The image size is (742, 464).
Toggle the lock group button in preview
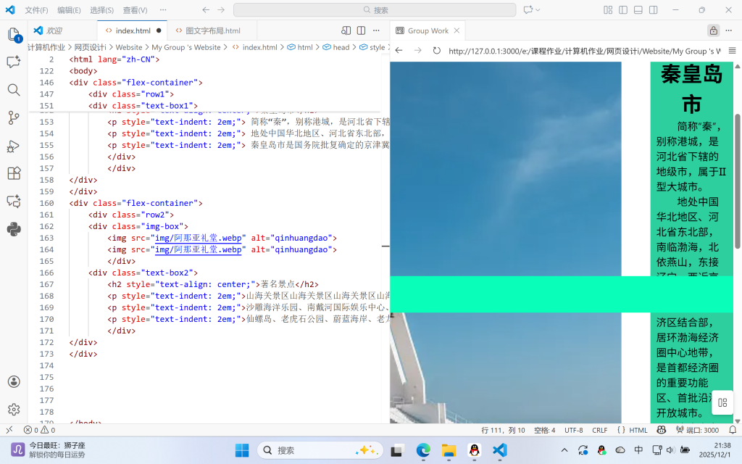point(713,30)
